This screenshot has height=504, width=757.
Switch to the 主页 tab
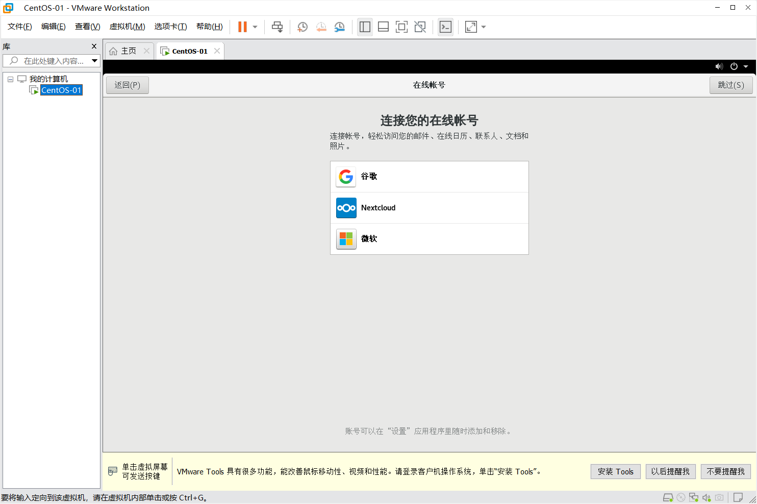tap(128, 51)
